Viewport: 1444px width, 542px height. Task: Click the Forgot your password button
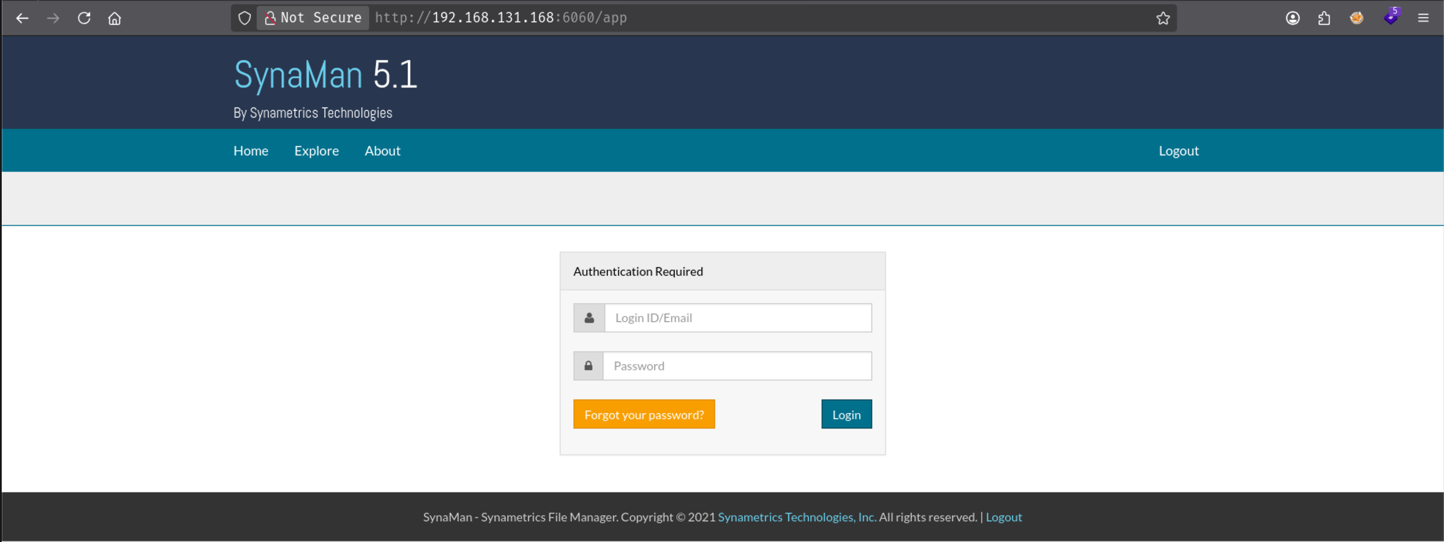(x=643, y=414)
